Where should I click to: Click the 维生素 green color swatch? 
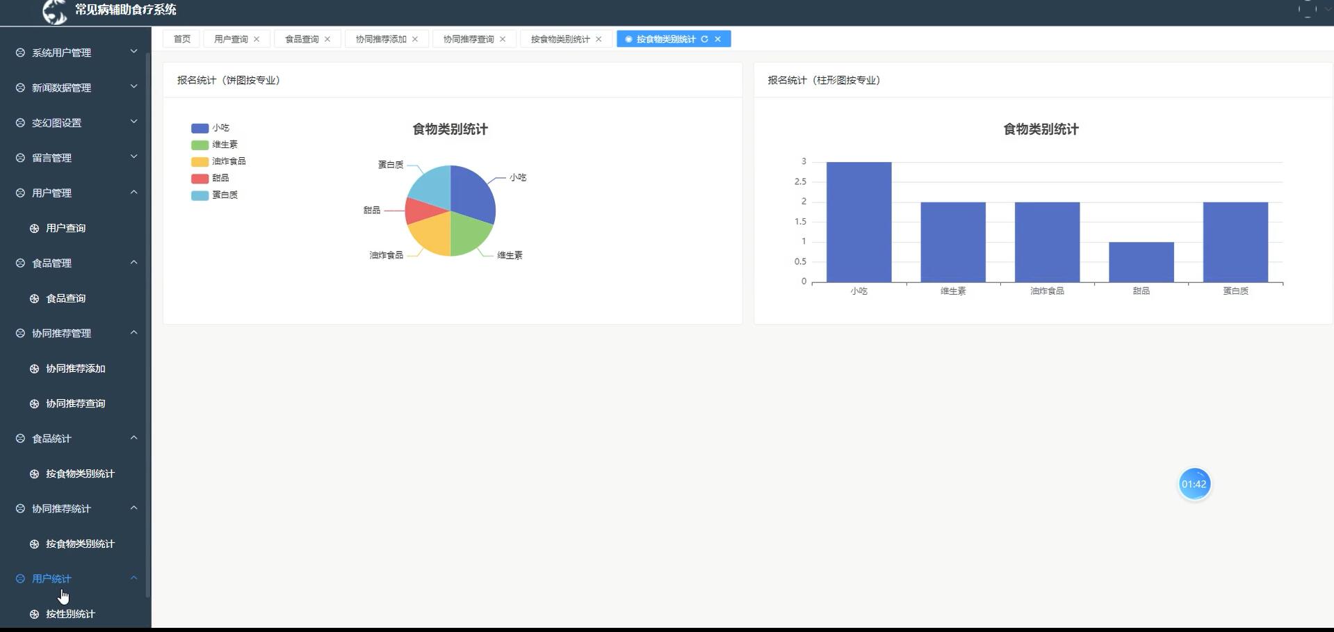(199, 145)
